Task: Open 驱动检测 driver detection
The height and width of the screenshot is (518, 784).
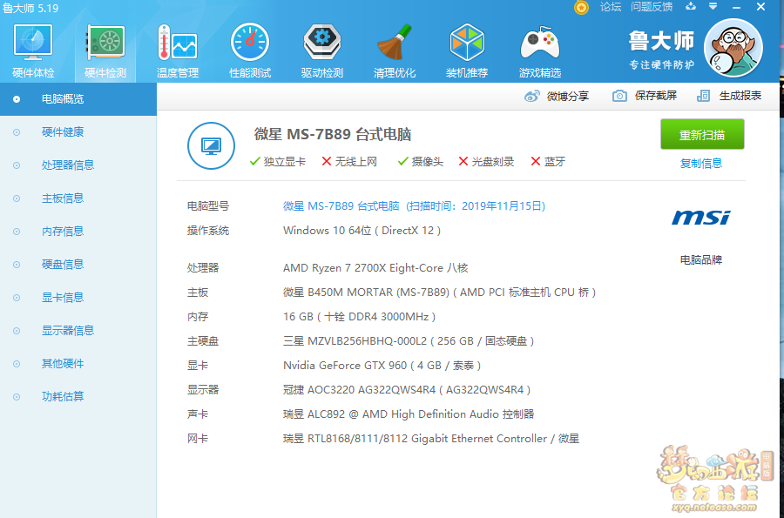Action: pyautogui.click(x=322, y=51)
